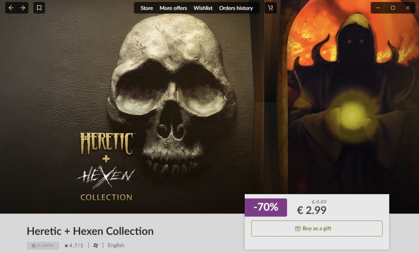Open the More offers menu
The height and width of the screenshot is (253, 419).
coord(173,8)
